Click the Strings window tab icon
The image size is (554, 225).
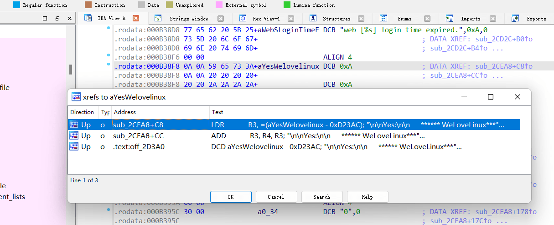[x=158, y=19]
